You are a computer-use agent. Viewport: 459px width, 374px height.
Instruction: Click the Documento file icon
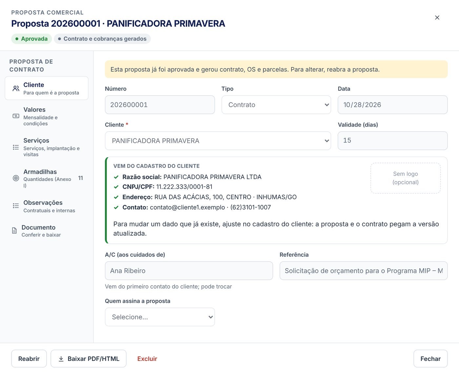(x=14, y=230)
